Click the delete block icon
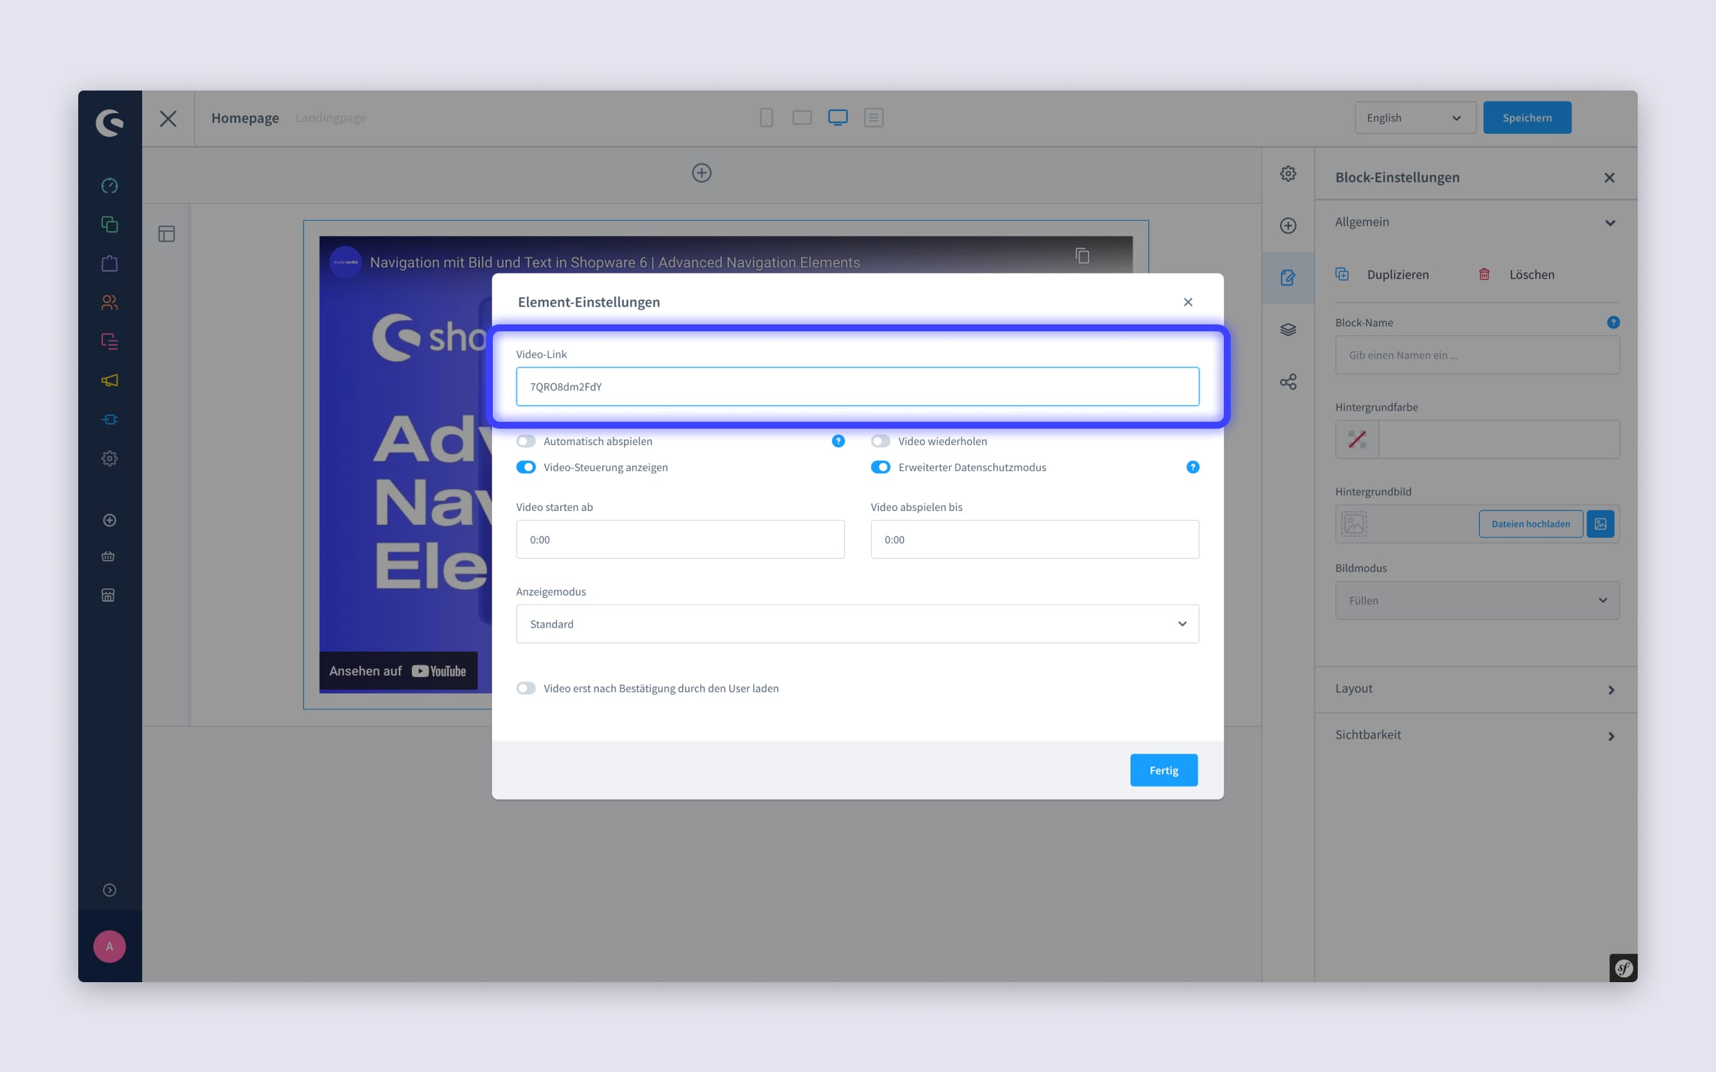Image resolution: width=1716 pixels, height=1072 pixels. 1484,273
